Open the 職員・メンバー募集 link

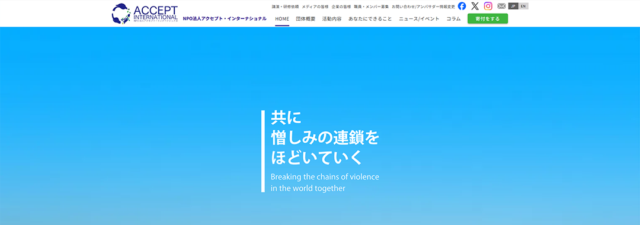click(372, 7)
